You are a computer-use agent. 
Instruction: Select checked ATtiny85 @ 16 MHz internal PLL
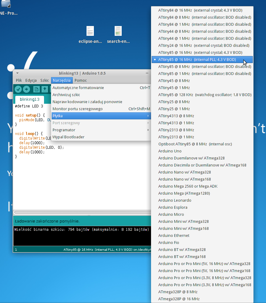pos(202,59)
